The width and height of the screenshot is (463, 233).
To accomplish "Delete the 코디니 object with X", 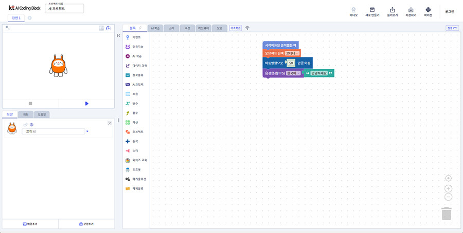I will click(110, 123).
